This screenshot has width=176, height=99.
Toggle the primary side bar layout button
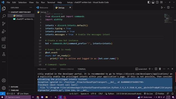coord(149,2)
